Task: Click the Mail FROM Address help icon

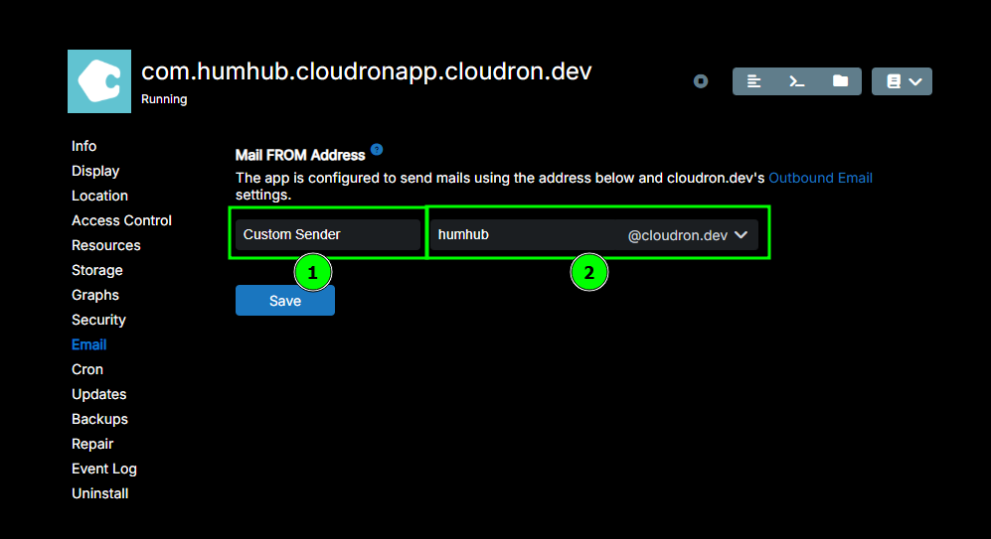Action: point(377,150)
